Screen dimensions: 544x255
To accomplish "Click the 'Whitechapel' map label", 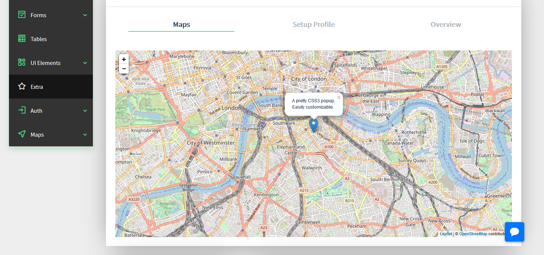I will tap(374, 69).
